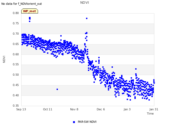Viewport: 170px width, 127px height.
Task: Click the vertical NDVI y-axis label
Action: click(4, 59)
